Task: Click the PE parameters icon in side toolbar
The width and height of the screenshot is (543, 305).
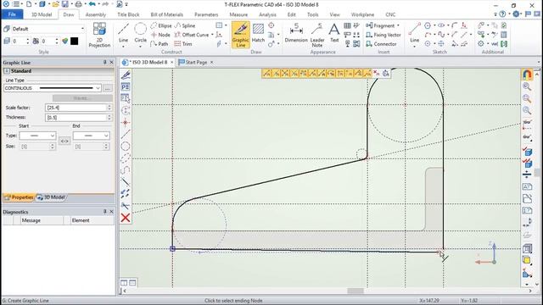Action: point(126,86)
